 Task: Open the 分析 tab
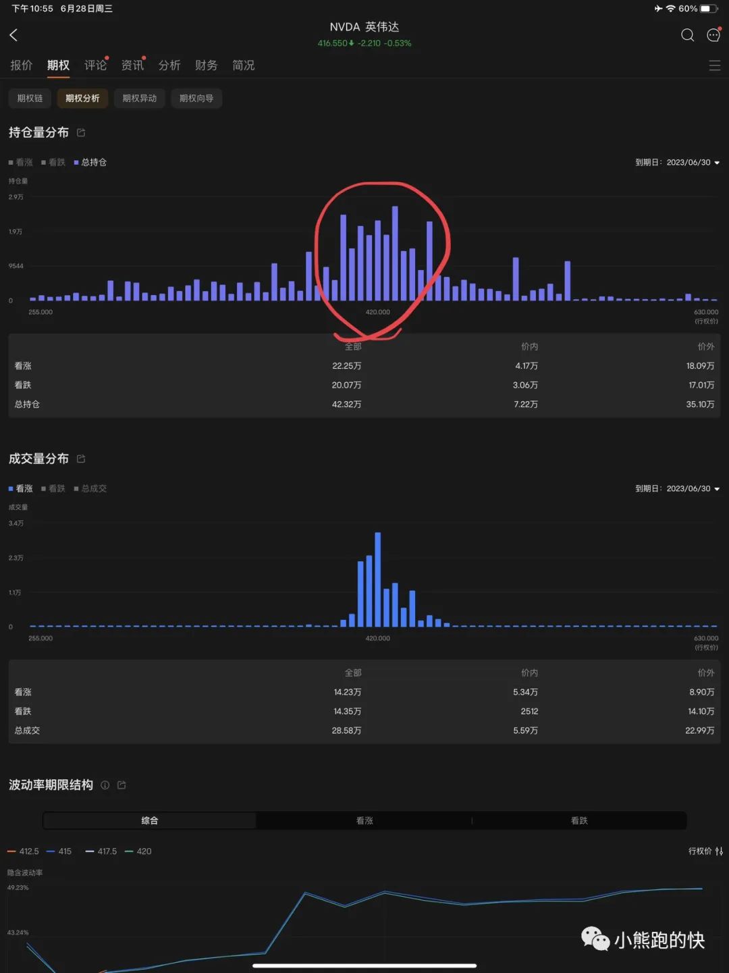pyautogui.click(x=169, y=65)
